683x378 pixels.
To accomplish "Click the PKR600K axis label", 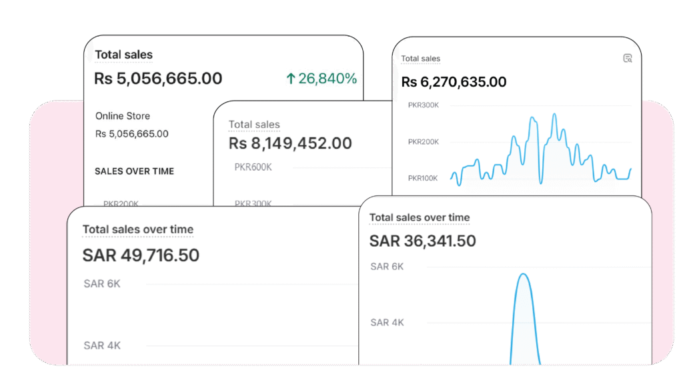I will (x=253, y=167).
